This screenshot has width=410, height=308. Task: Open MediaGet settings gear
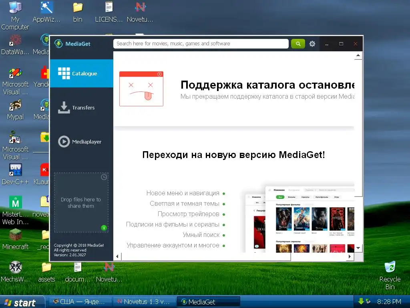tap(312, 44)
